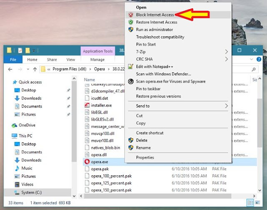Click the Properties quick access toolbar icon

point(20,51)
